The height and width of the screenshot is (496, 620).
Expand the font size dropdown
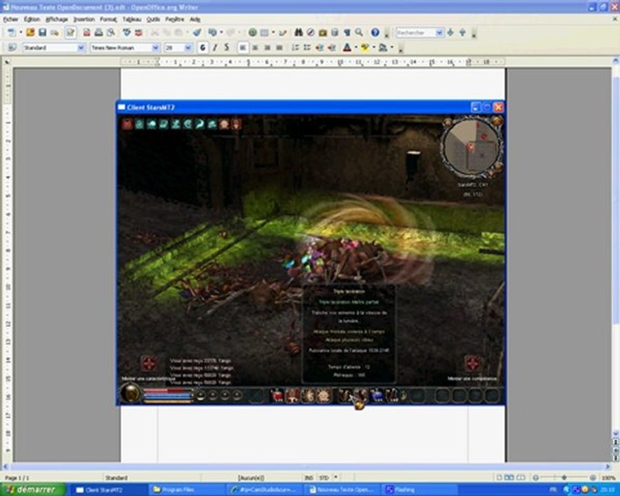[x=188, y=48]
